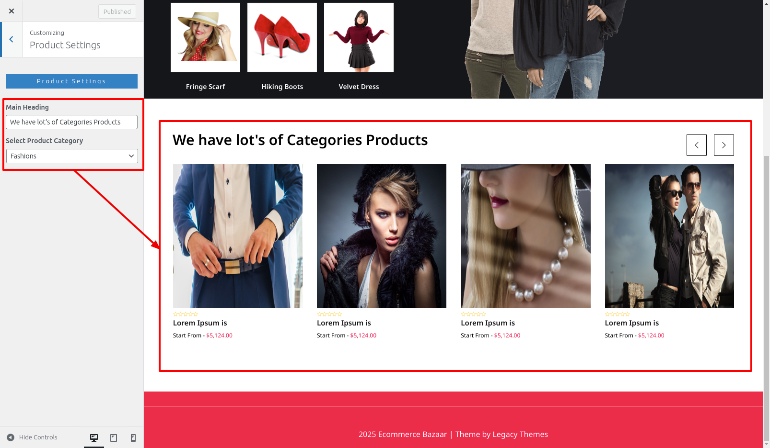Viewport: 770px width, 448px height.
Task: Click the Hide Controls collapse icon
Action: [x=11, y=437]
